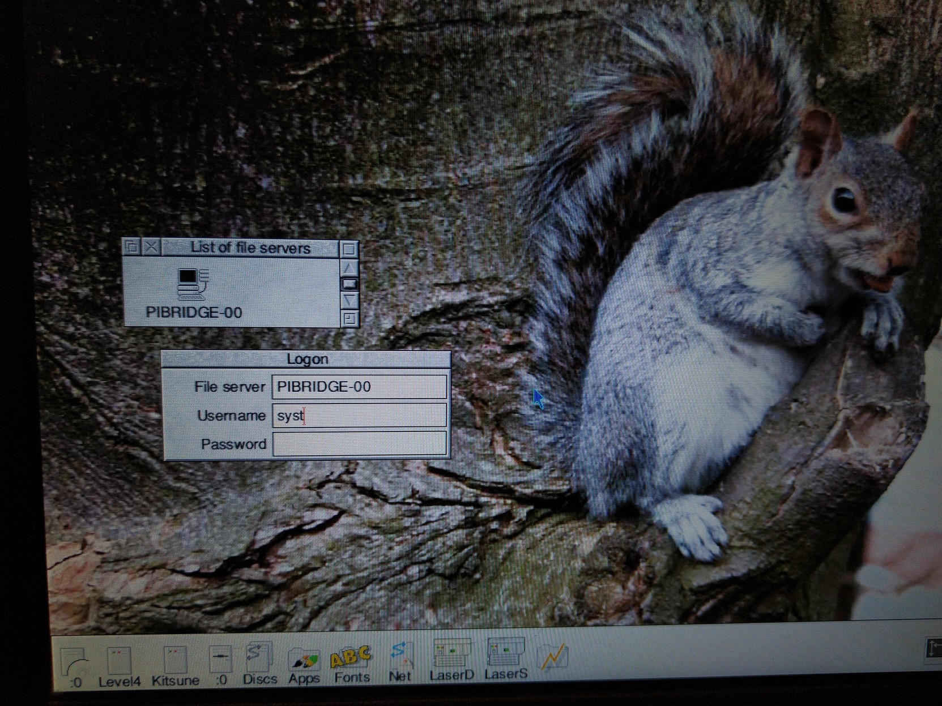Focus the empty Password field

tap(359, 444)
